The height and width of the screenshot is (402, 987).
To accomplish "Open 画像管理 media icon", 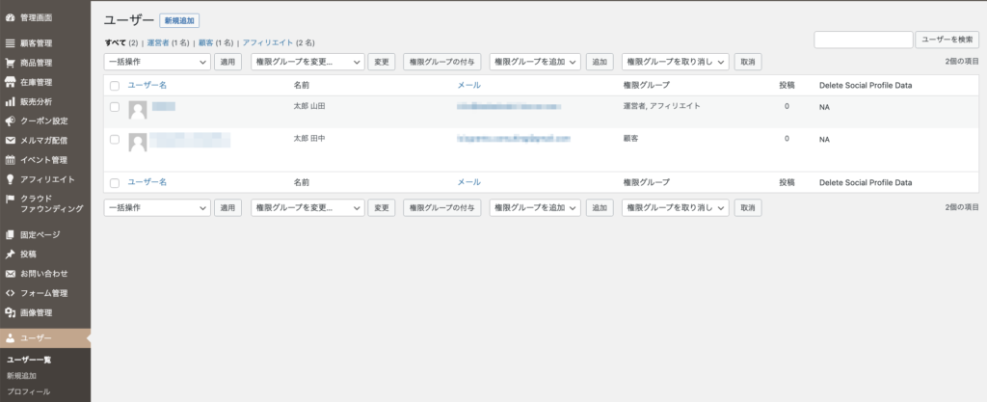I will pos(10,312).
